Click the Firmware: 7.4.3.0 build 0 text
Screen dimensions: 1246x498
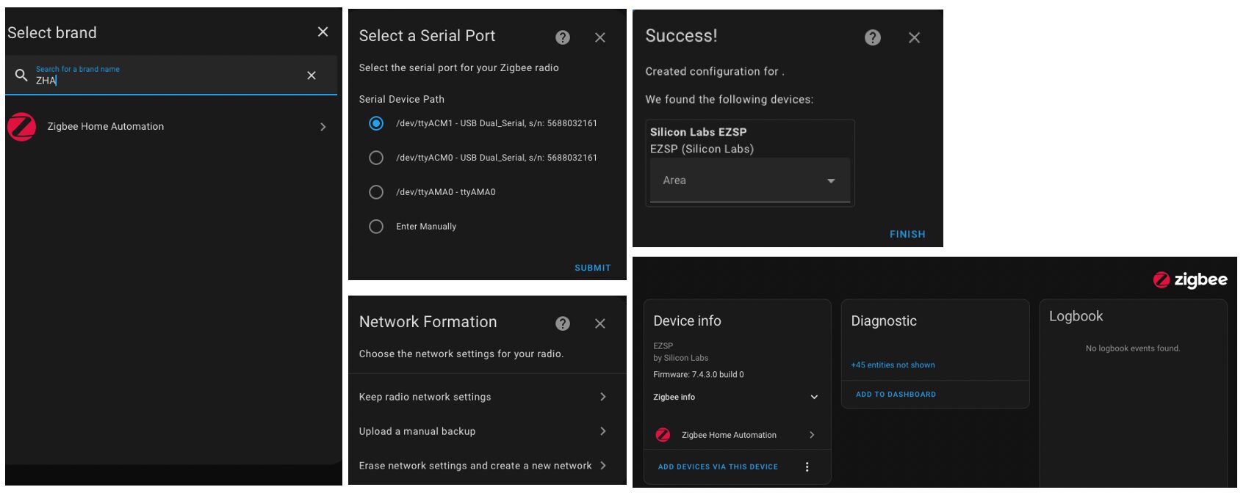[x=699, y=374]
